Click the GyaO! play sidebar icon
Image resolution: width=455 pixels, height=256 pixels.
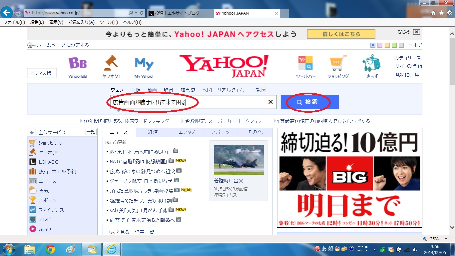(33, 229)
